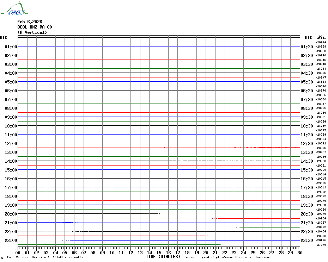
Task: Click the red trace on the 12:30 line
Action: (x=268, y=148)
